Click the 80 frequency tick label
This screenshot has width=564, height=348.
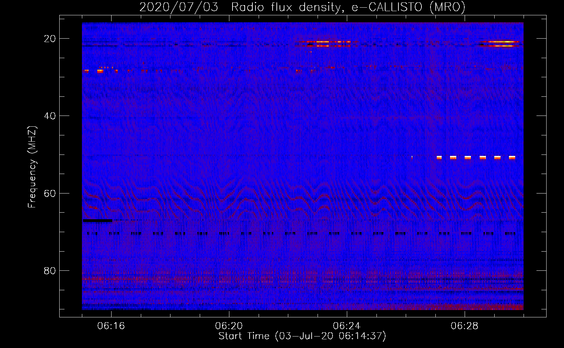[x=50, y=270]
